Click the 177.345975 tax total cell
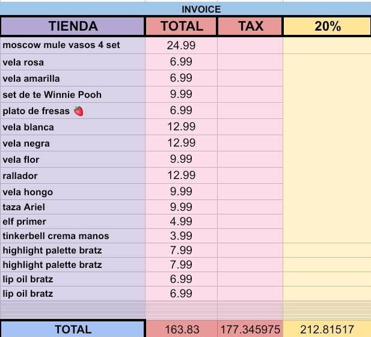Screen dimensions: 371x337 (250, 329)
